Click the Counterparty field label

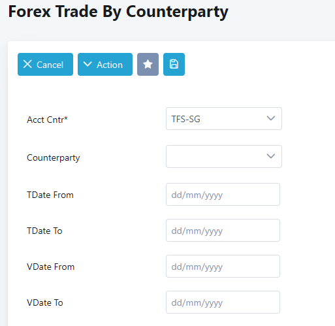pos(54,157)
